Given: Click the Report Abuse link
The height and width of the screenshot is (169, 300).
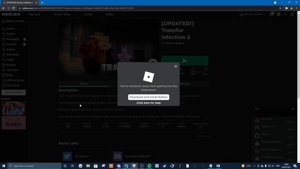Looking at the screenshot, I should point(203,136).
